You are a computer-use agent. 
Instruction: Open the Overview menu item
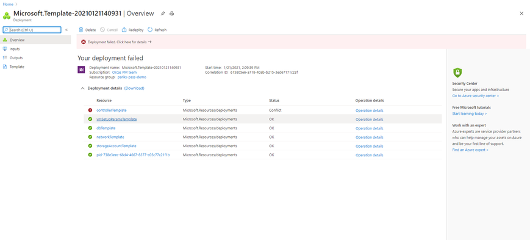(x=35, y=40)
